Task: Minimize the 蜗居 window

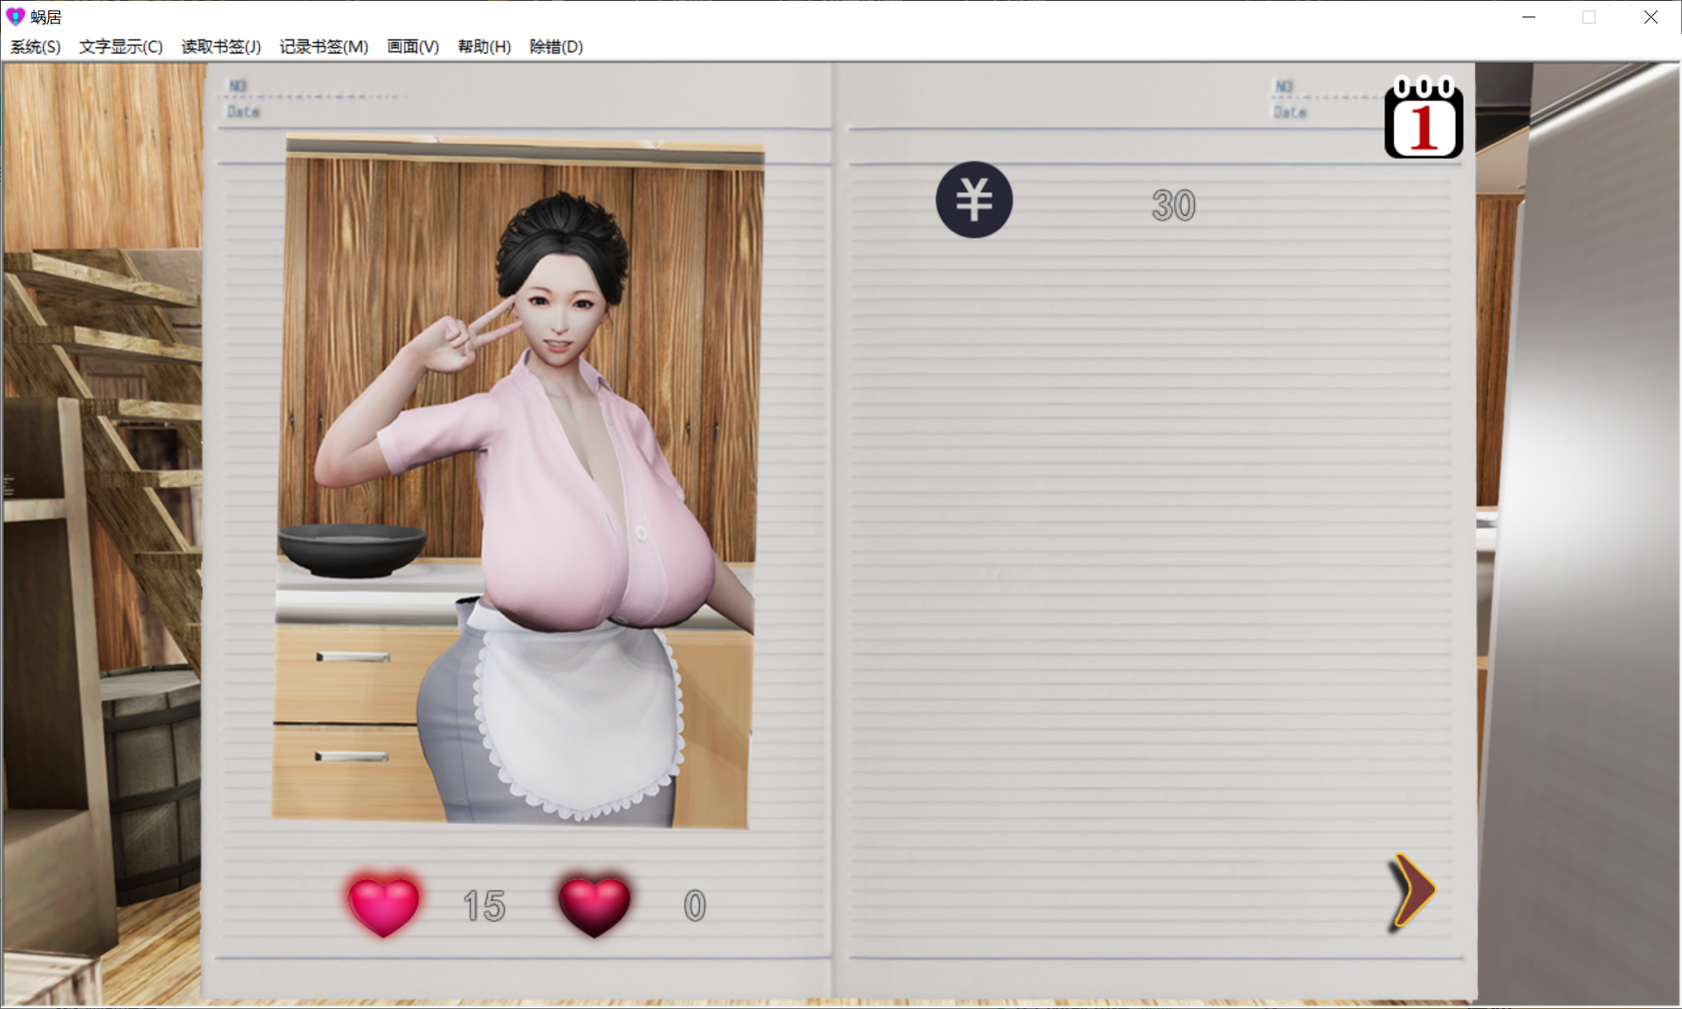Action: point(1528,17)
